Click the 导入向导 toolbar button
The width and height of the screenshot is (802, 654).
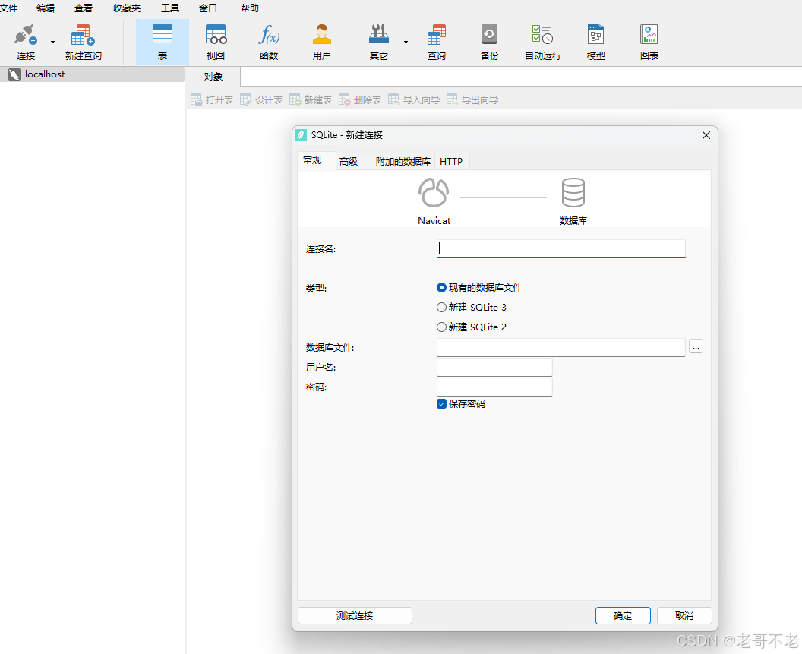click(x=414, y=100)
